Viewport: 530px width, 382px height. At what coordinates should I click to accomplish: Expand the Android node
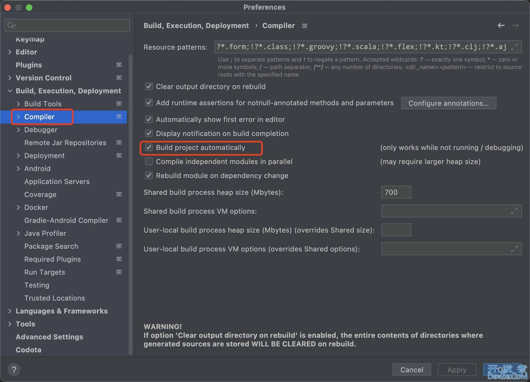click(x=18, y=168)
